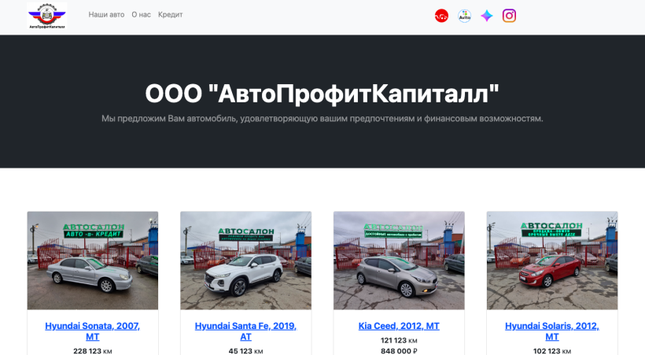Click the subtitle starting Мы предложим Вам автомобиль

tap(322, 119)
